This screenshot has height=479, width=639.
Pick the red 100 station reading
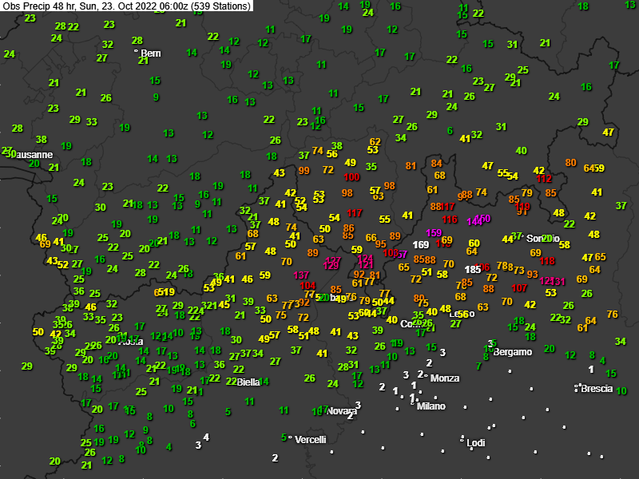tap(351, 176)
